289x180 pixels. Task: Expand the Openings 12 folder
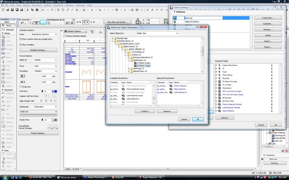[129, 69]
